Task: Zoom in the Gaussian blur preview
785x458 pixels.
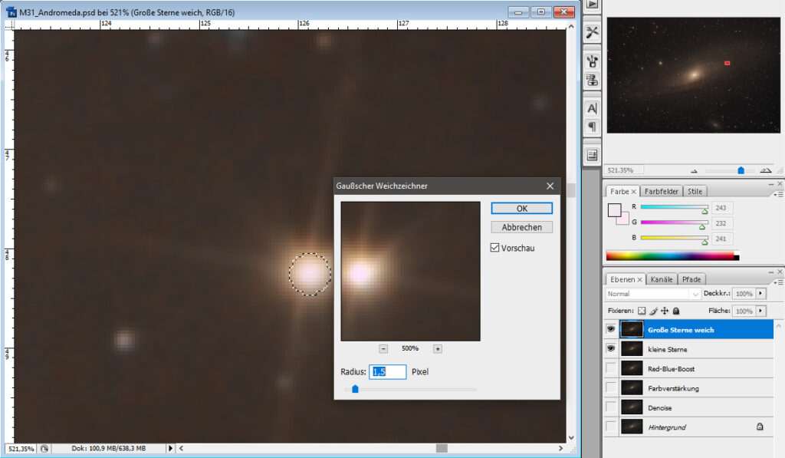Action: (437, 349)
